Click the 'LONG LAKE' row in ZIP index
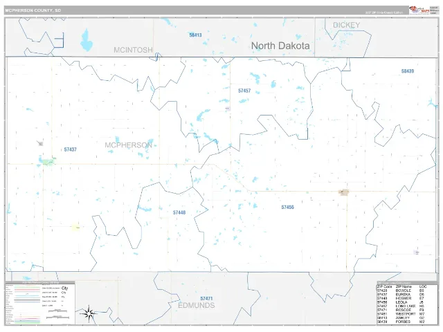Viewport: 443px width, 332px height. (x=401, y=306)
